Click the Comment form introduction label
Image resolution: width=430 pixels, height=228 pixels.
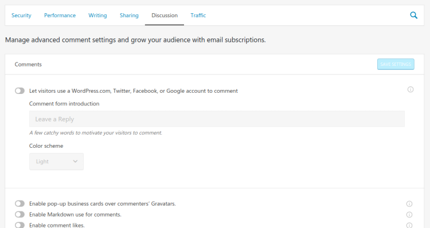point(64,104)
